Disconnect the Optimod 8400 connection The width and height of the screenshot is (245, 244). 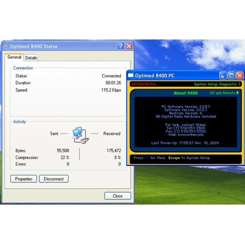[53, 179]
